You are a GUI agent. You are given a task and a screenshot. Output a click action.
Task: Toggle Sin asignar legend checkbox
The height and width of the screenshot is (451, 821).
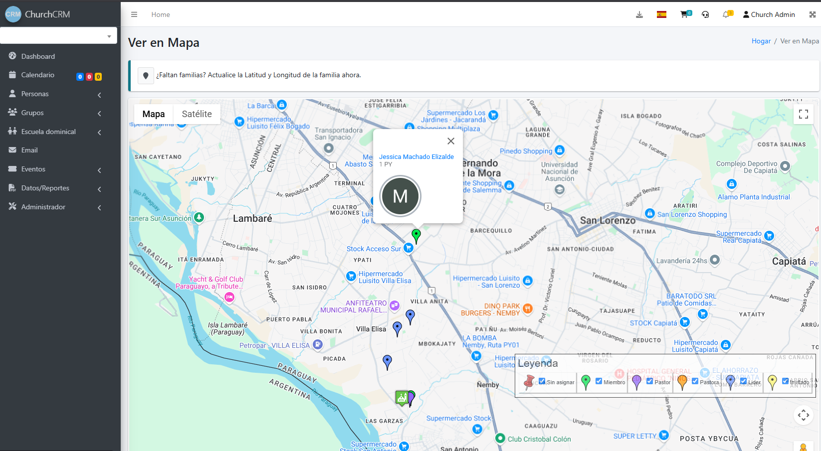tap(542, 381)
